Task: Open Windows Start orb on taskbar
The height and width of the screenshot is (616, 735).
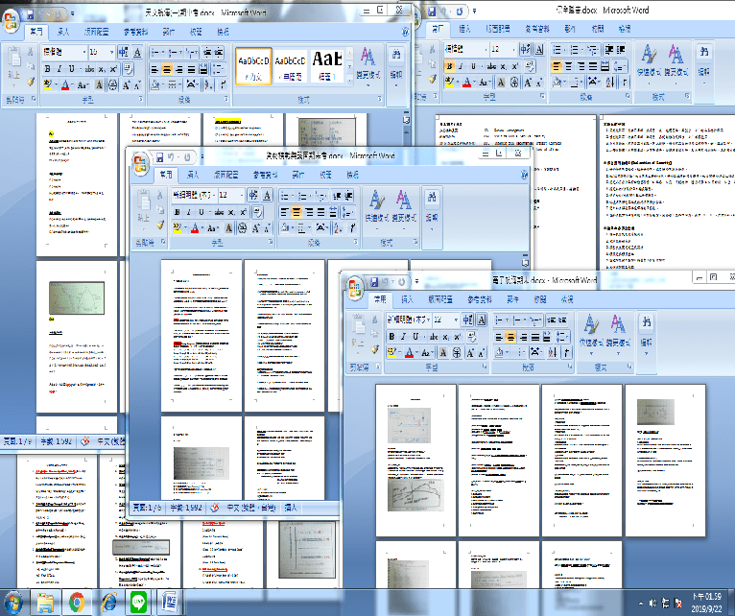Action: coord(13,603)
